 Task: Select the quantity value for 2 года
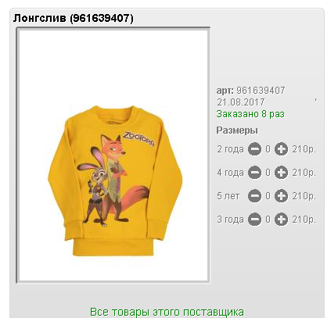(268, 149)
